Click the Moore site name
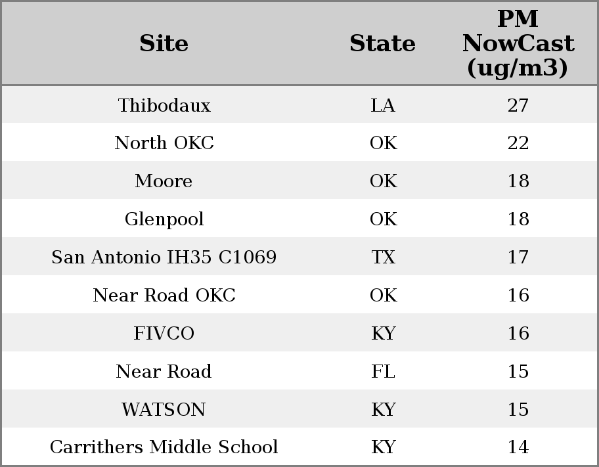The image size is (599, 467). tap(164, 181)
